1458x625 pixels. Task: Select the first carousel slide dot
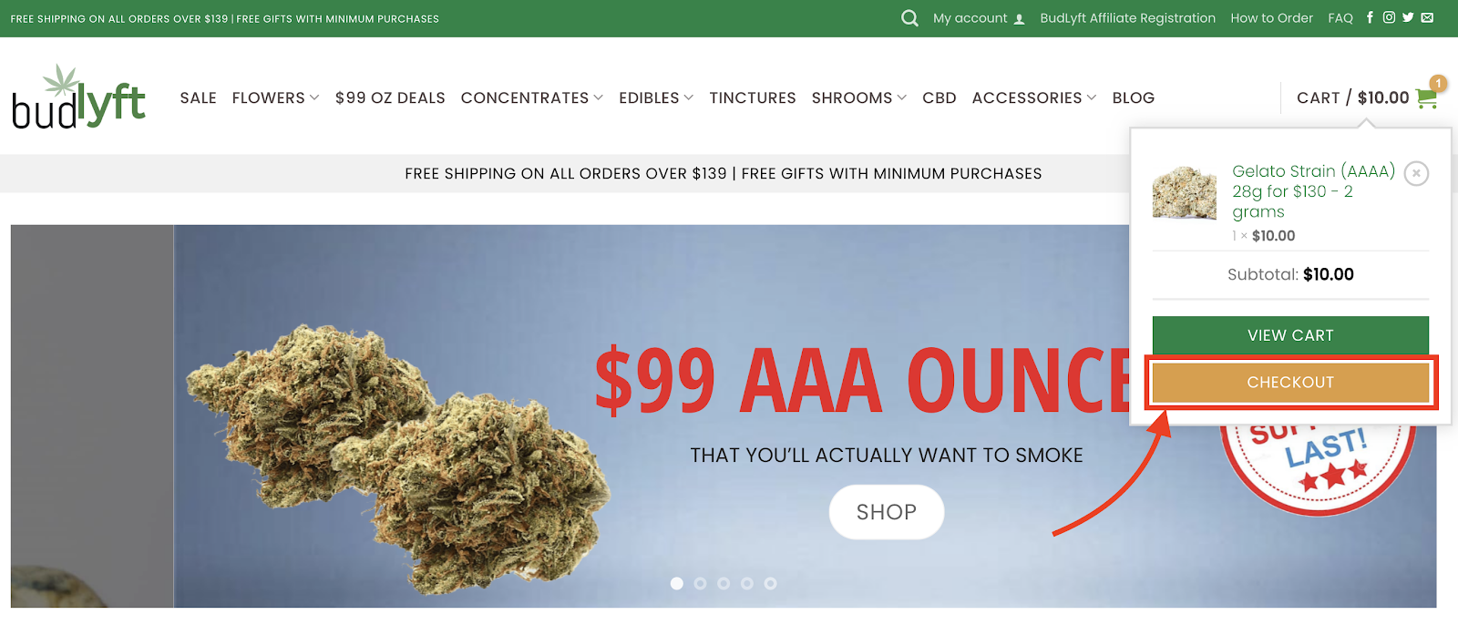(677, 583)
